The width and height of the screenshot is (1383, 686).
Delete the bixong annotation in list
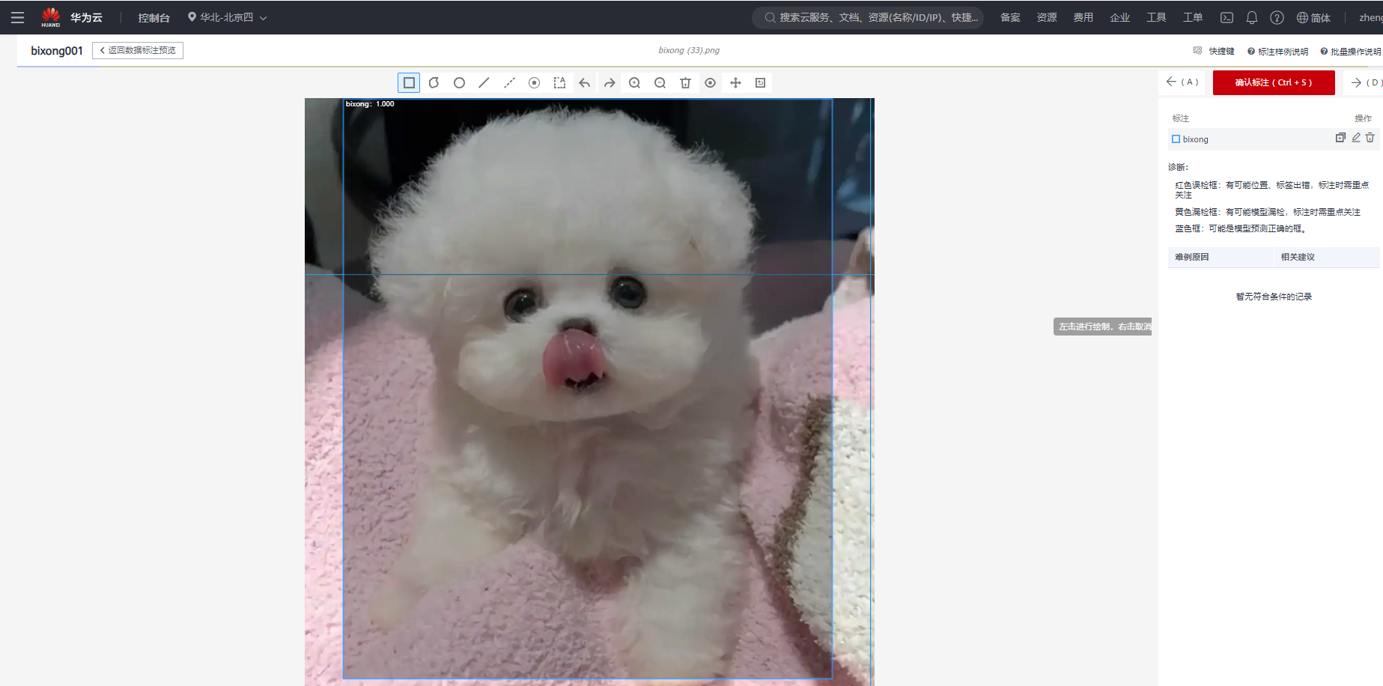click(1370, 138)
